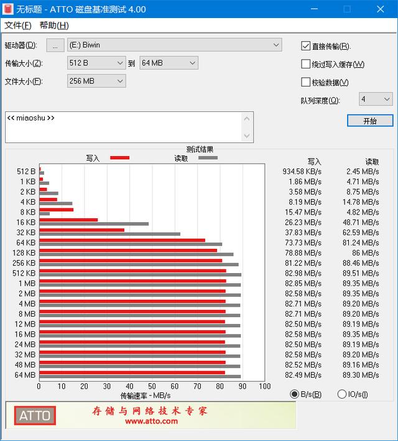Click the 128 KB row label in chart
This screenshot has width=398, height=441.
coord(24,253)
